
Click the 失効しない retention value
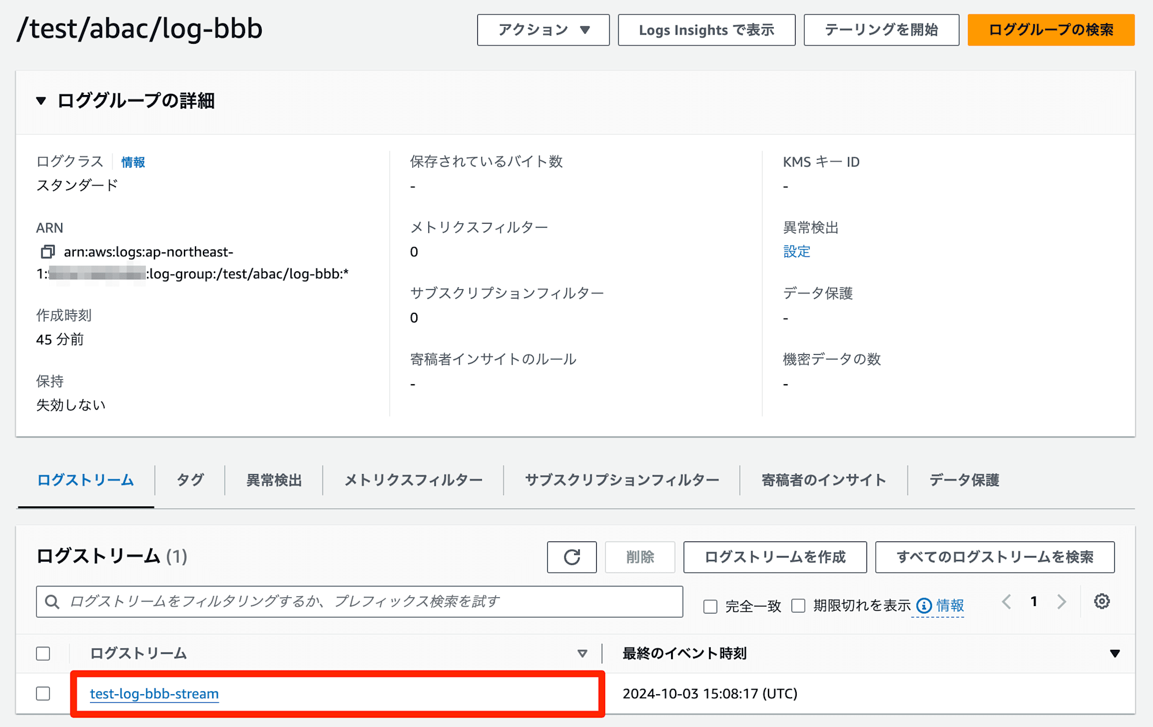coord(71,406)
